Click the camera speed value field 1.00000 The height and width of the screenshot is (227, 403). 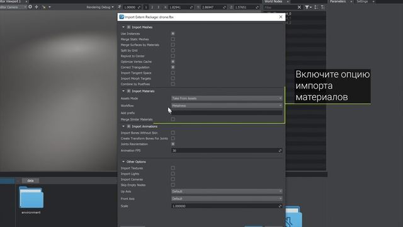[x=132, y=7]
